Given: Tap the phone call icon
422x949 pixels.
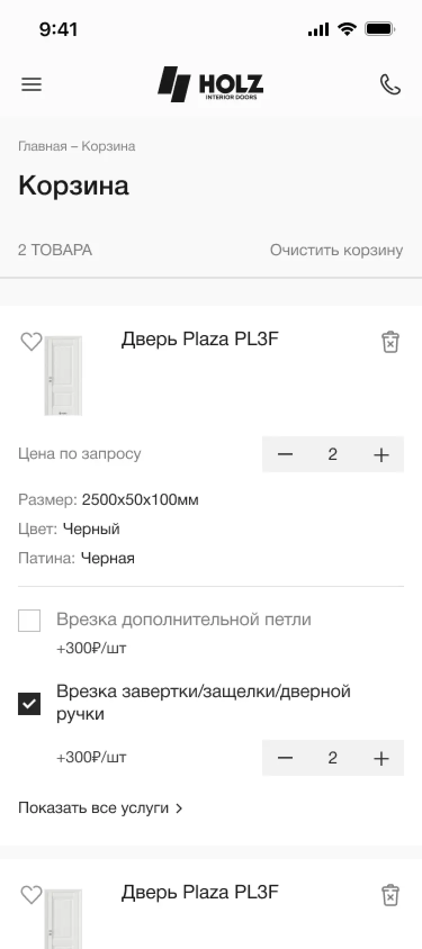Looking at the screenshot, I should coord(390,84).
